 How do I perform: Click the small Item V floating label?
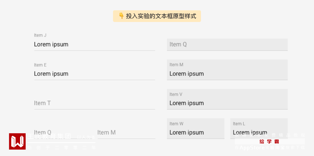point(176,95)
